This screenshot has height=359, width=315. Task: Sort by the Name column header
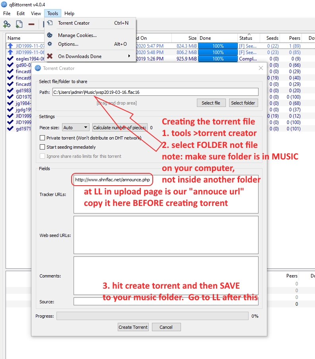click(14, 38)
